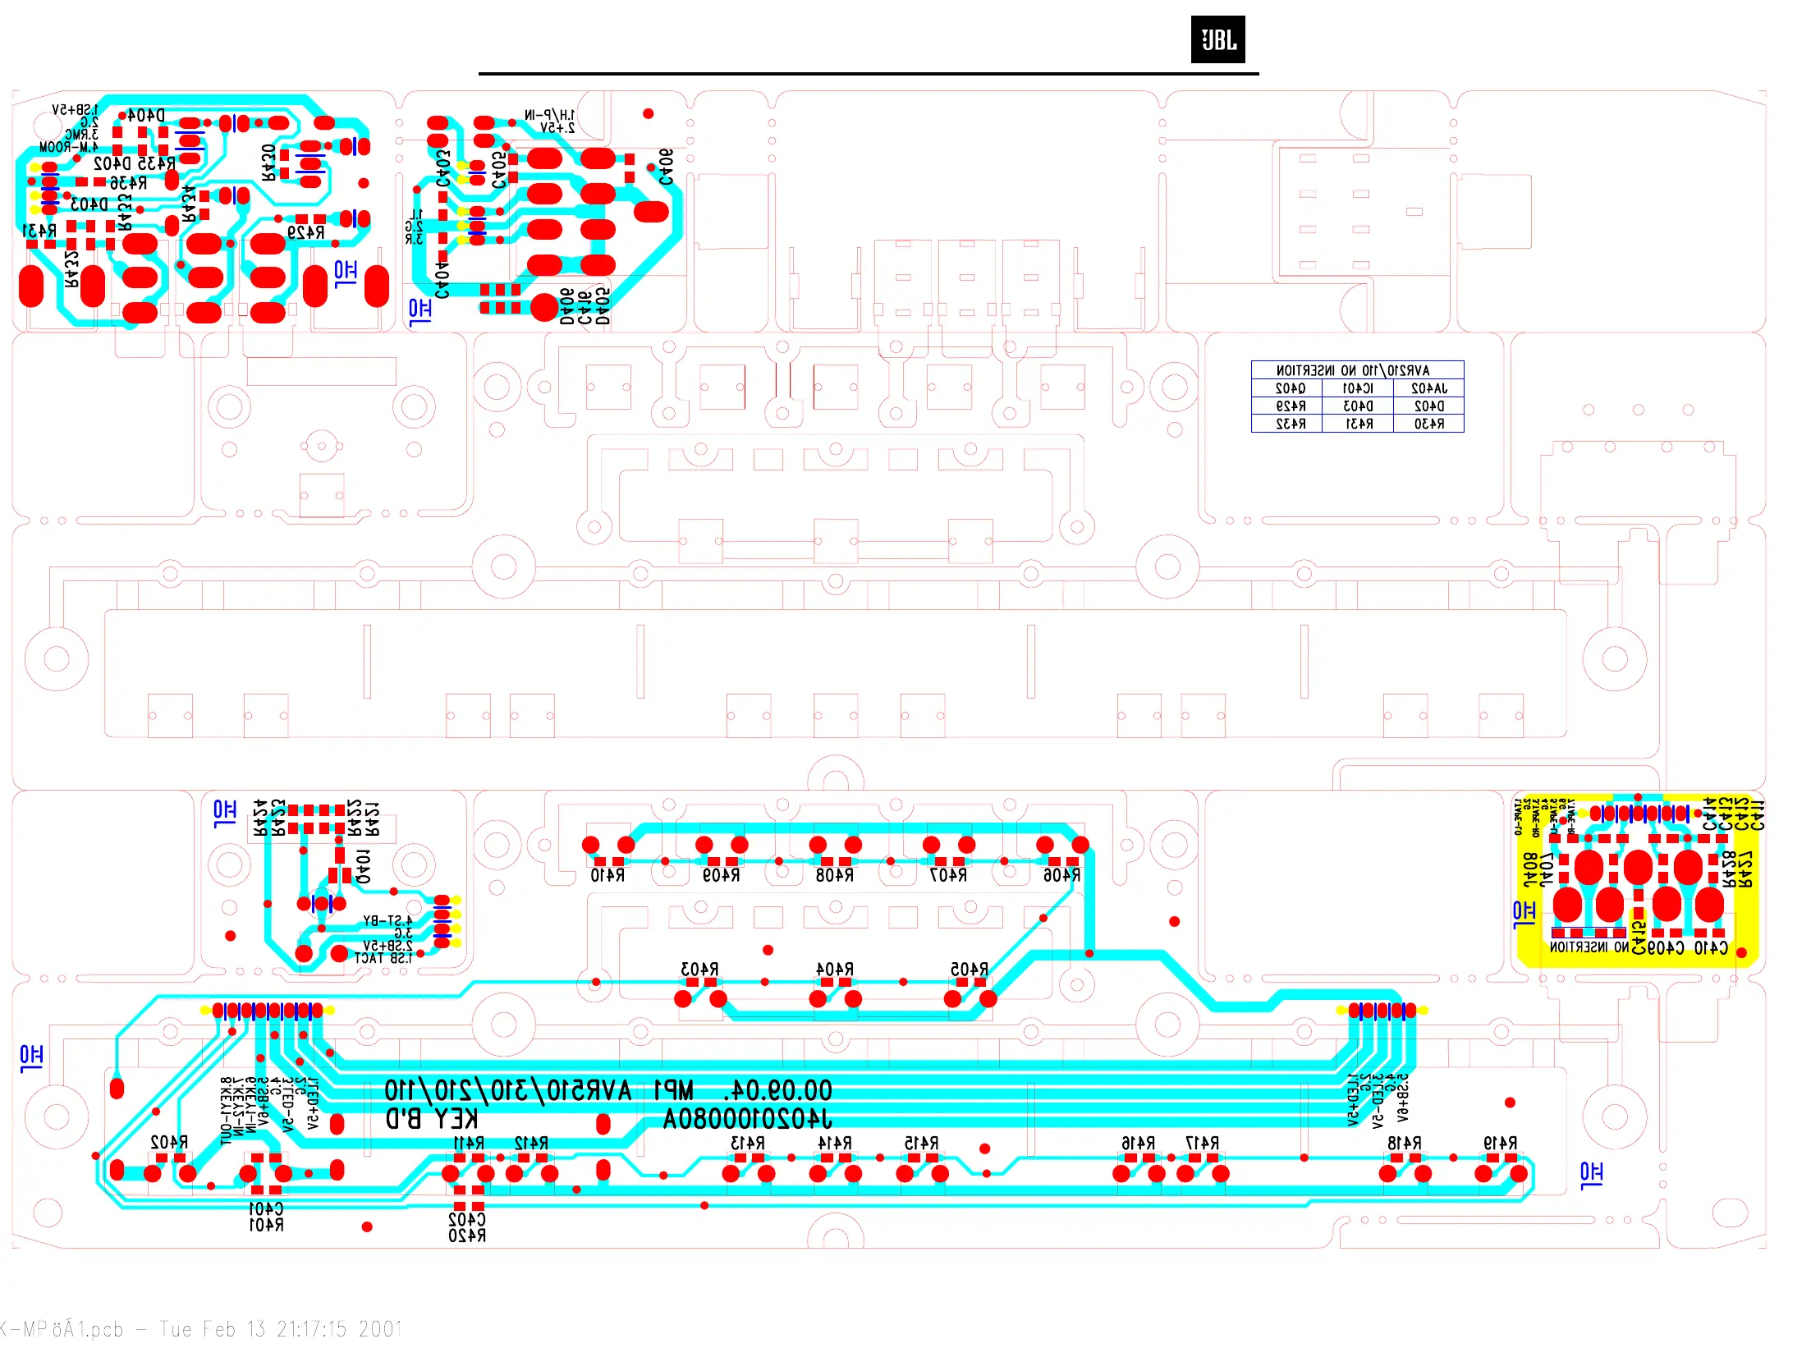
Task: Click the C402 R420 label pair
Action: [466, 1227]
